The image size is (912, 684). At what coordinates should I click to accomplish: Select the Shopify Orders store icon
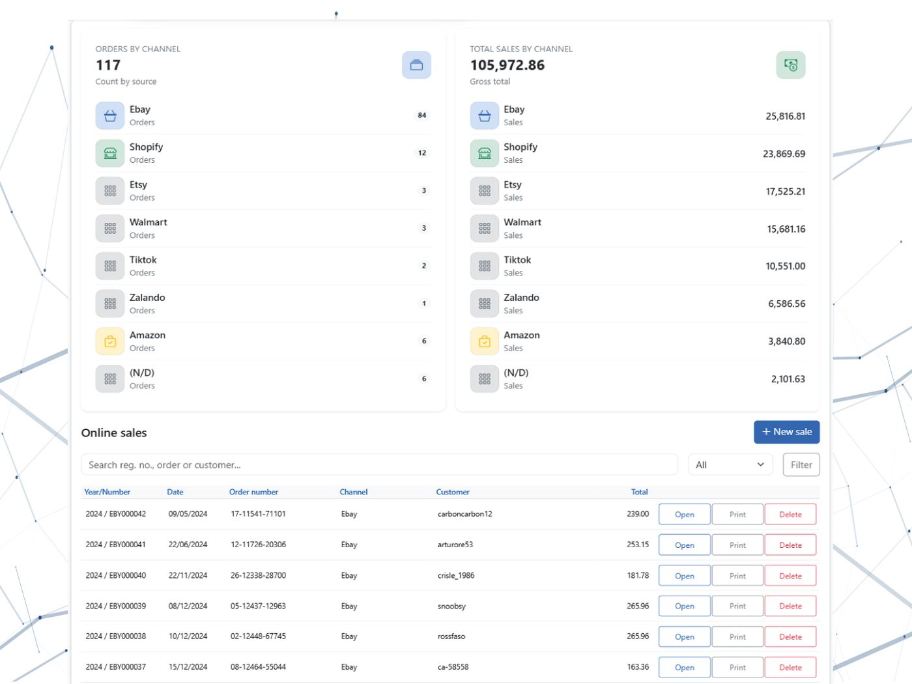110,154
